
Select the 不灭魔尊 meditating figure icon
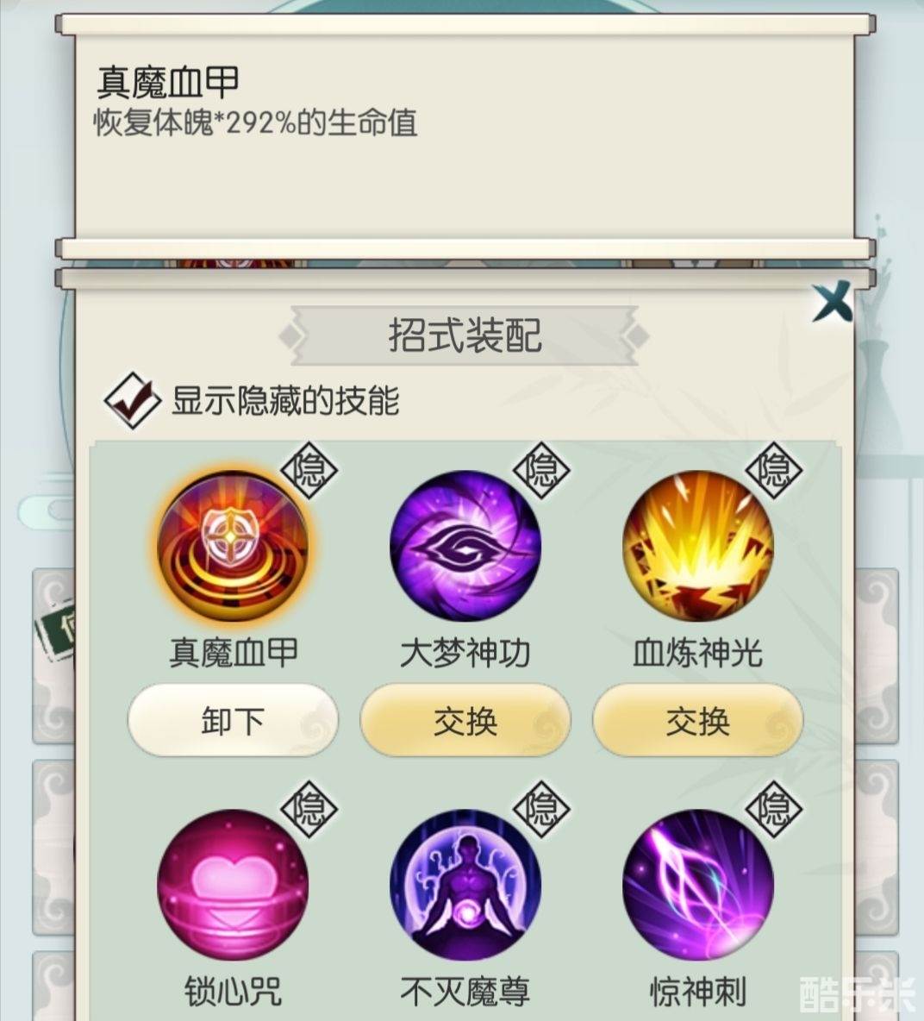point(465,885)
